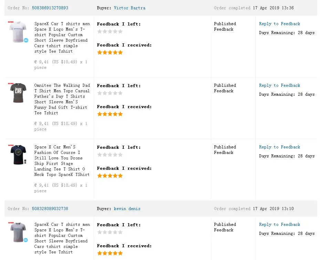Reply to Feedback for white SpaceX shirt
This screenshot has height=260, width=322.
280,24
